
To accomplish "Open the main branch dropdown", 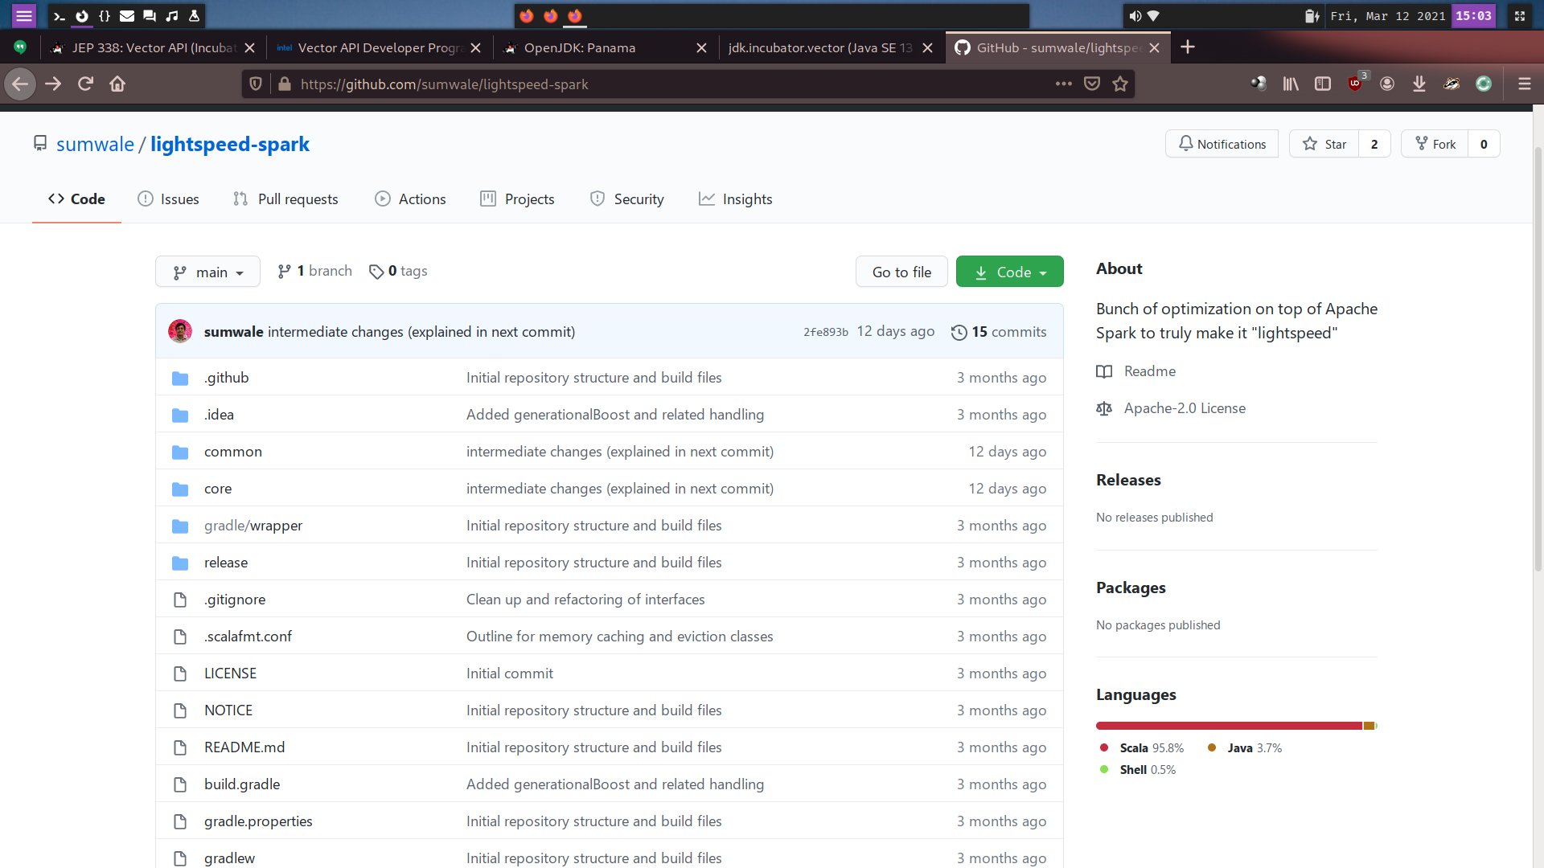I will tap(207, 272).
